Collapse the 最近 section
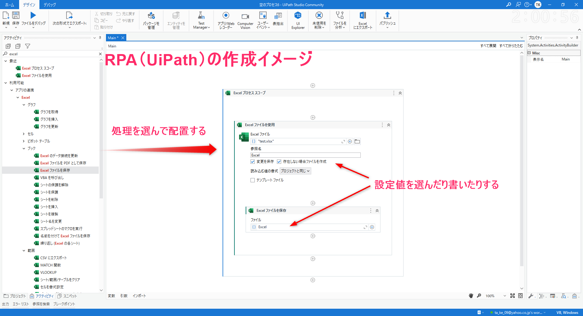This screenshot has width=583, height=316. click(5, 61)
